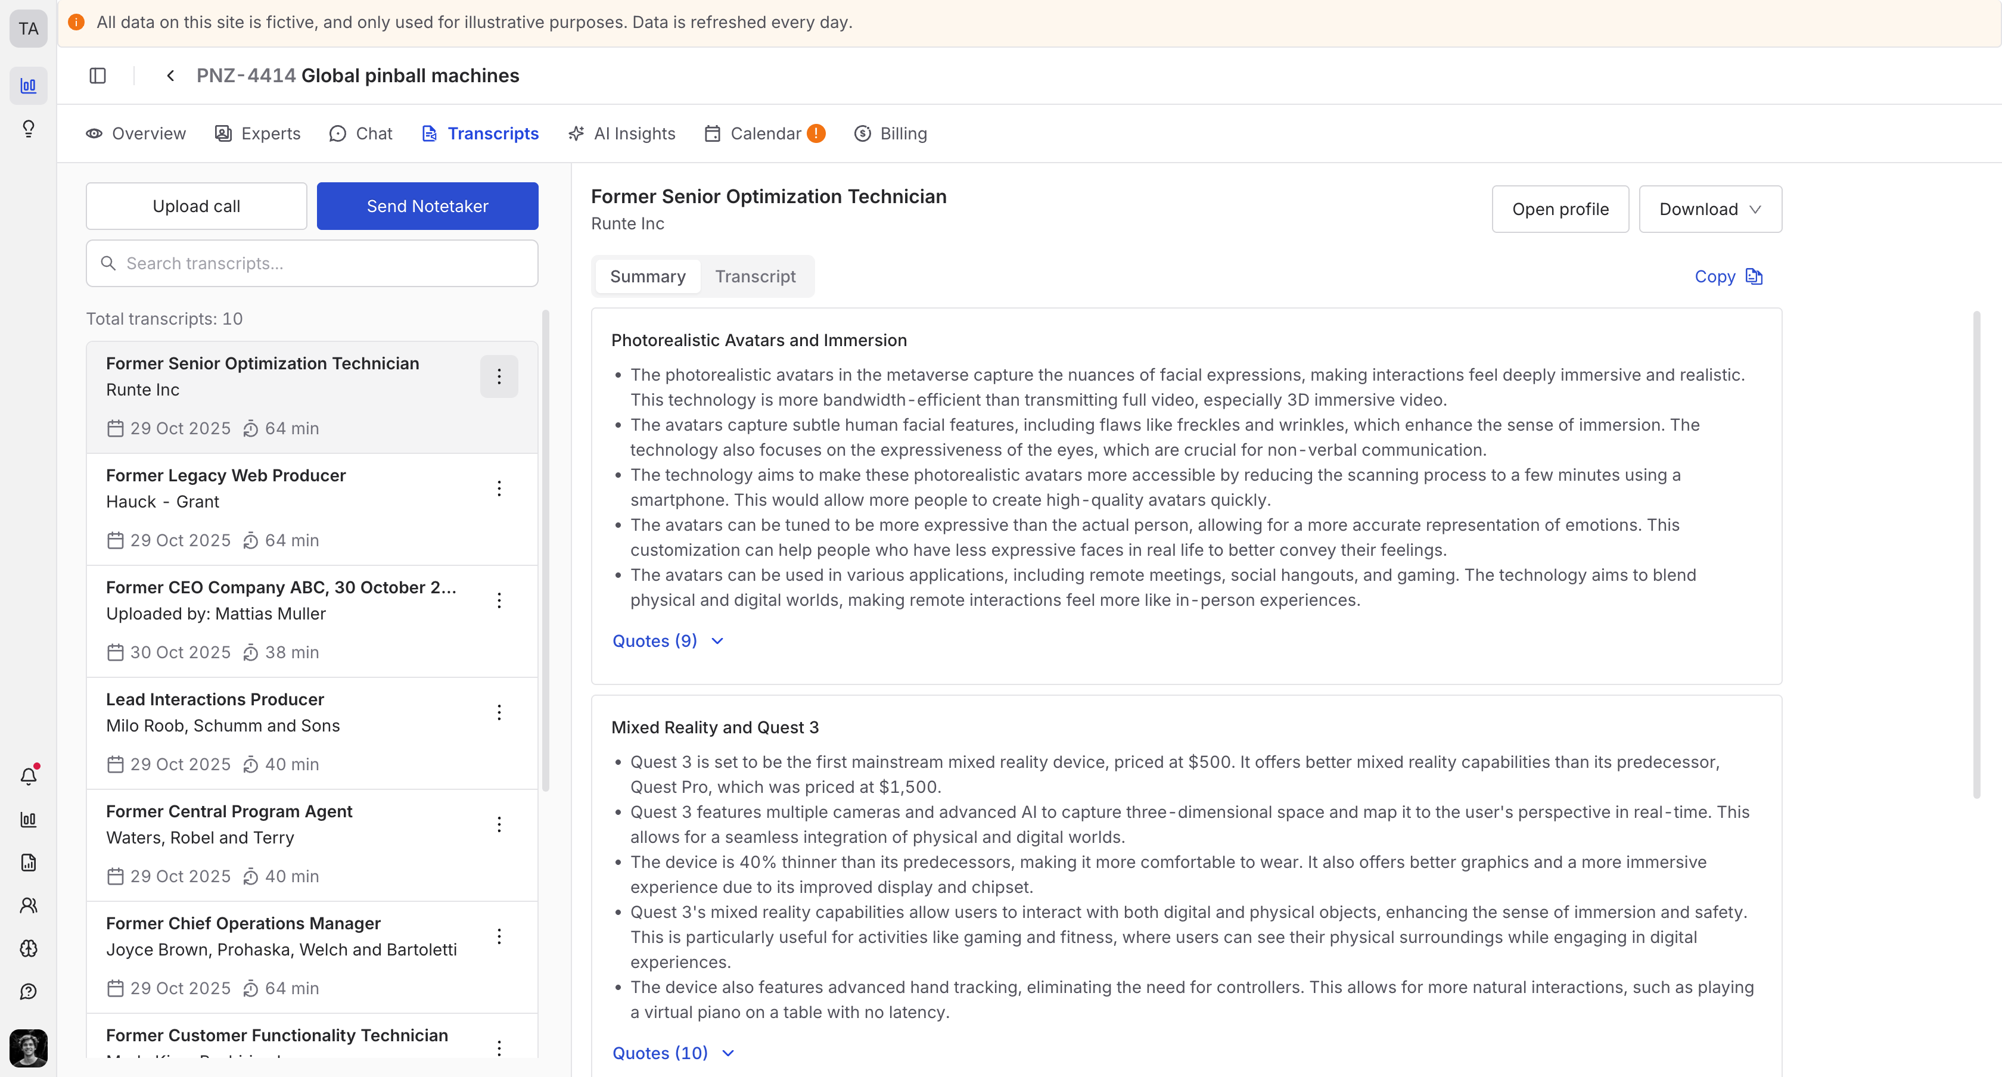The height and width of the screenshot is (1077, 2002).
Task: Click the lightbulb icon in left rail
Action: click(x=29, y=128)
